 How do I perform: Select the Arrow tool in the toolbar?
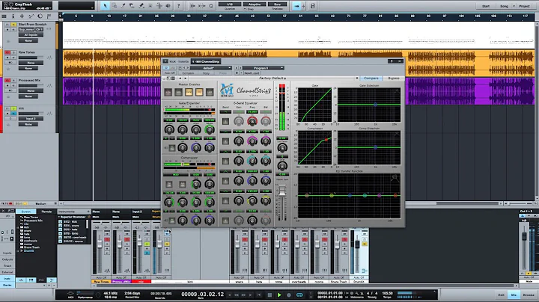106,6
